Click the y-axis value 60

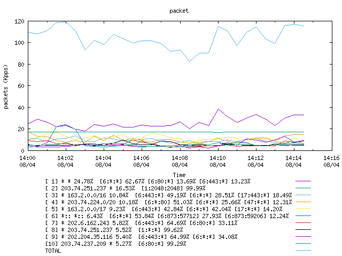pos(21,86)
